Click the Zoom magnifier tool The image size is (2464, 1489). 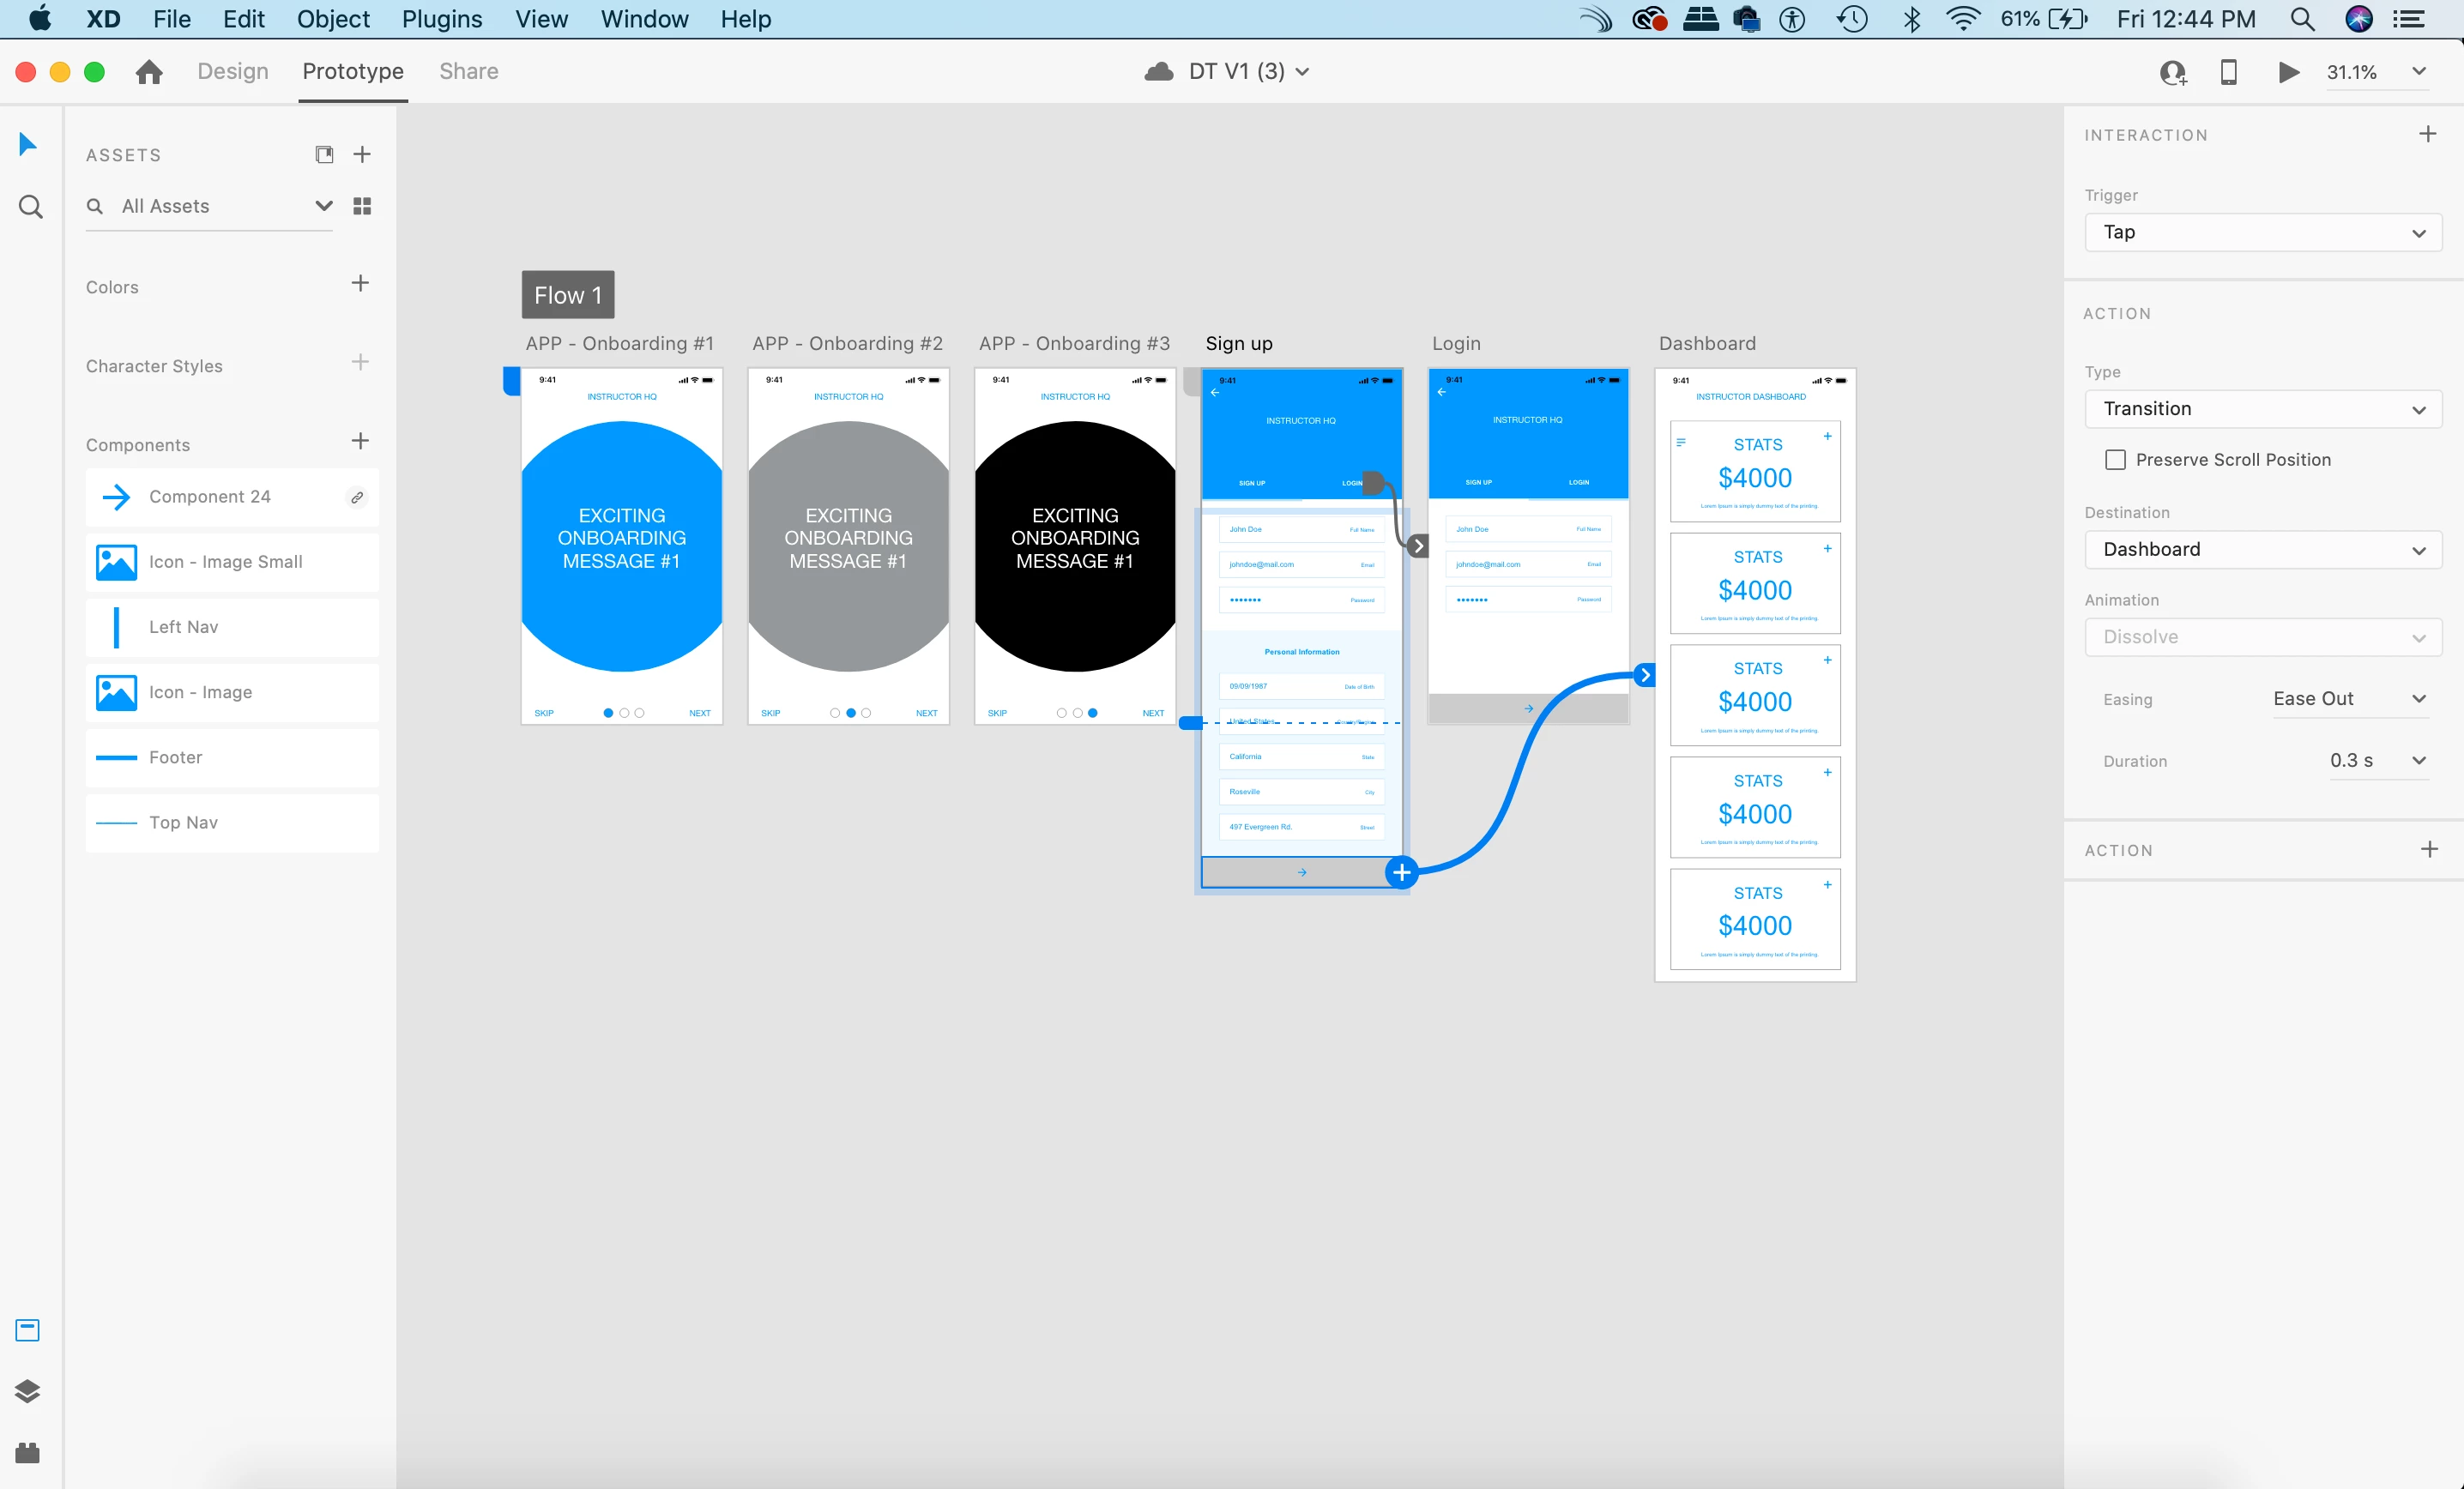(x=30, y=207)
